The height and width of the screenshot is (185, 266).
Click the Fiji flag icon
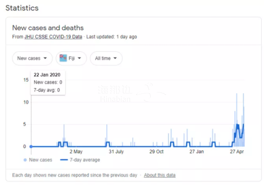63,58
